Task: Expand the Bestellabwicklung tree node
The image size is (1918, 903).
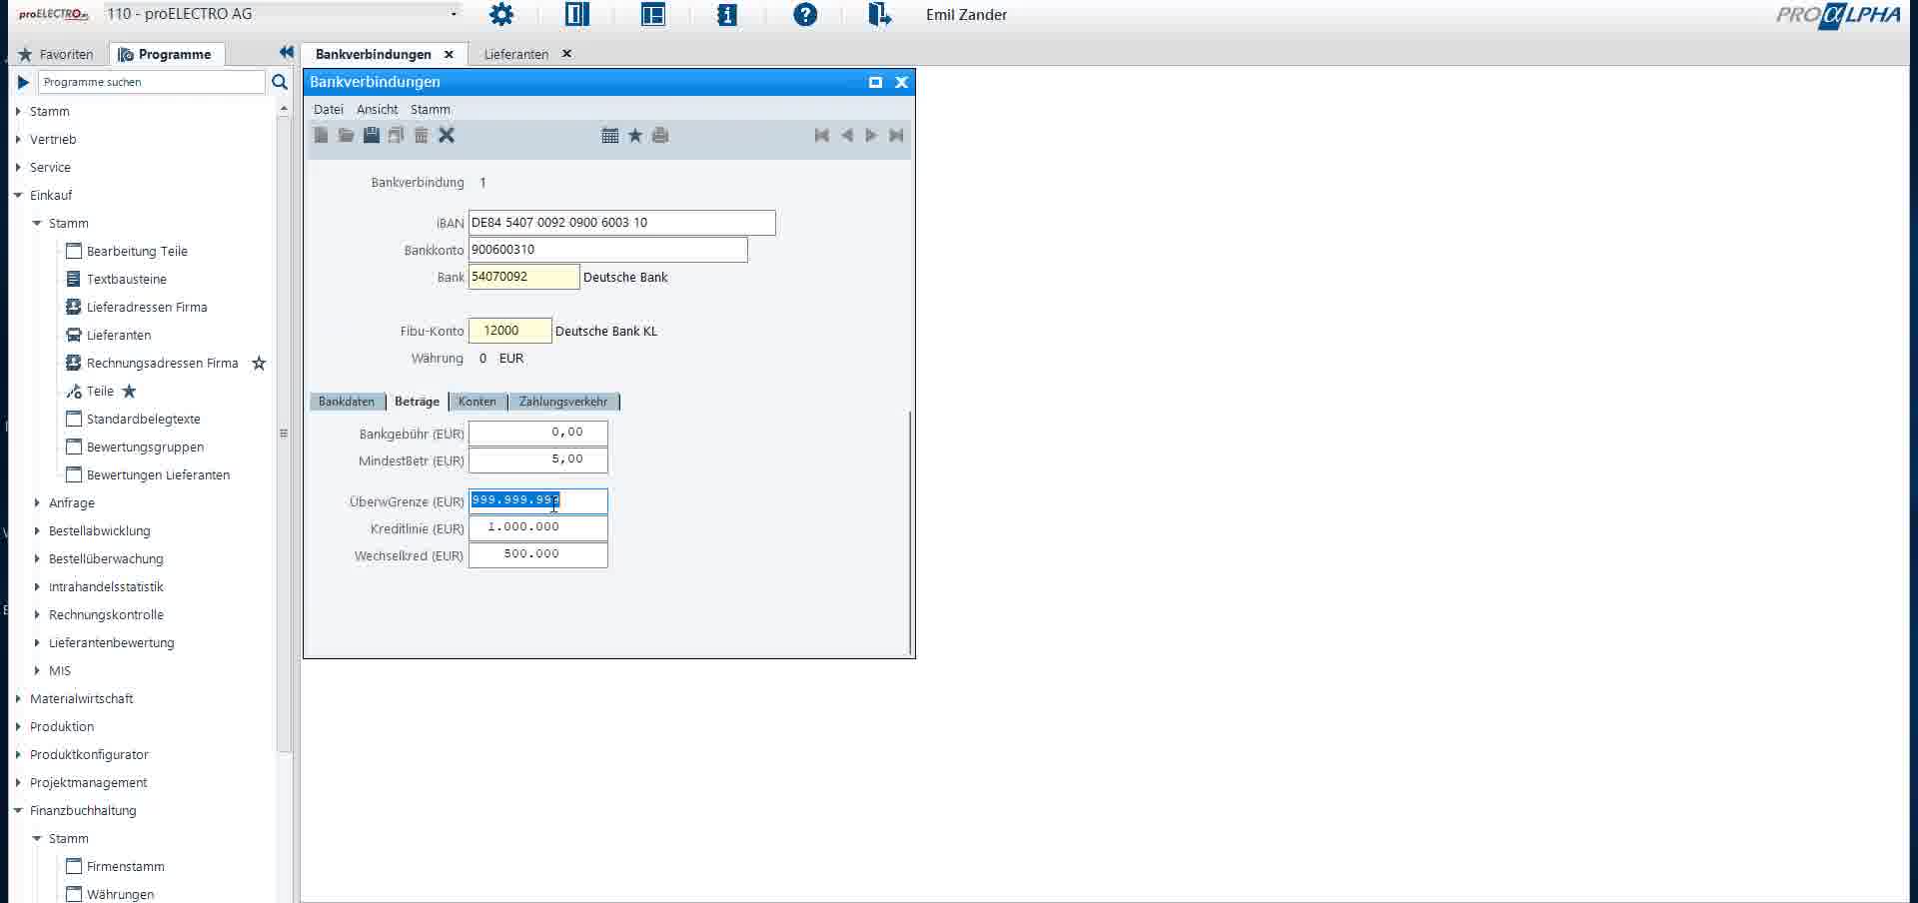Action: tap(37, 530)
